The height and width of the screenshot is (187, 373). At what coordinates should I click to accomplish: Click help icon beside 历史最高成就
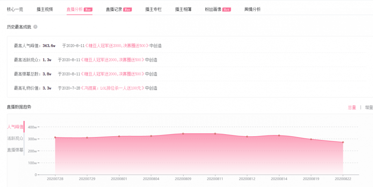(35, 27)
